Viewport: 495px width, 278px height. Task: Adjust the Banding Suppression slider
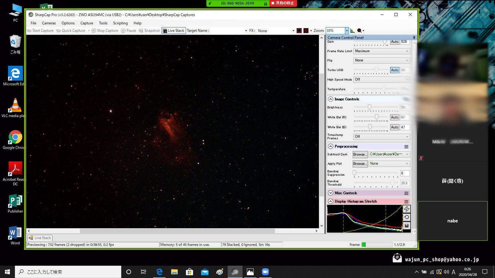[x=354, y=173]
